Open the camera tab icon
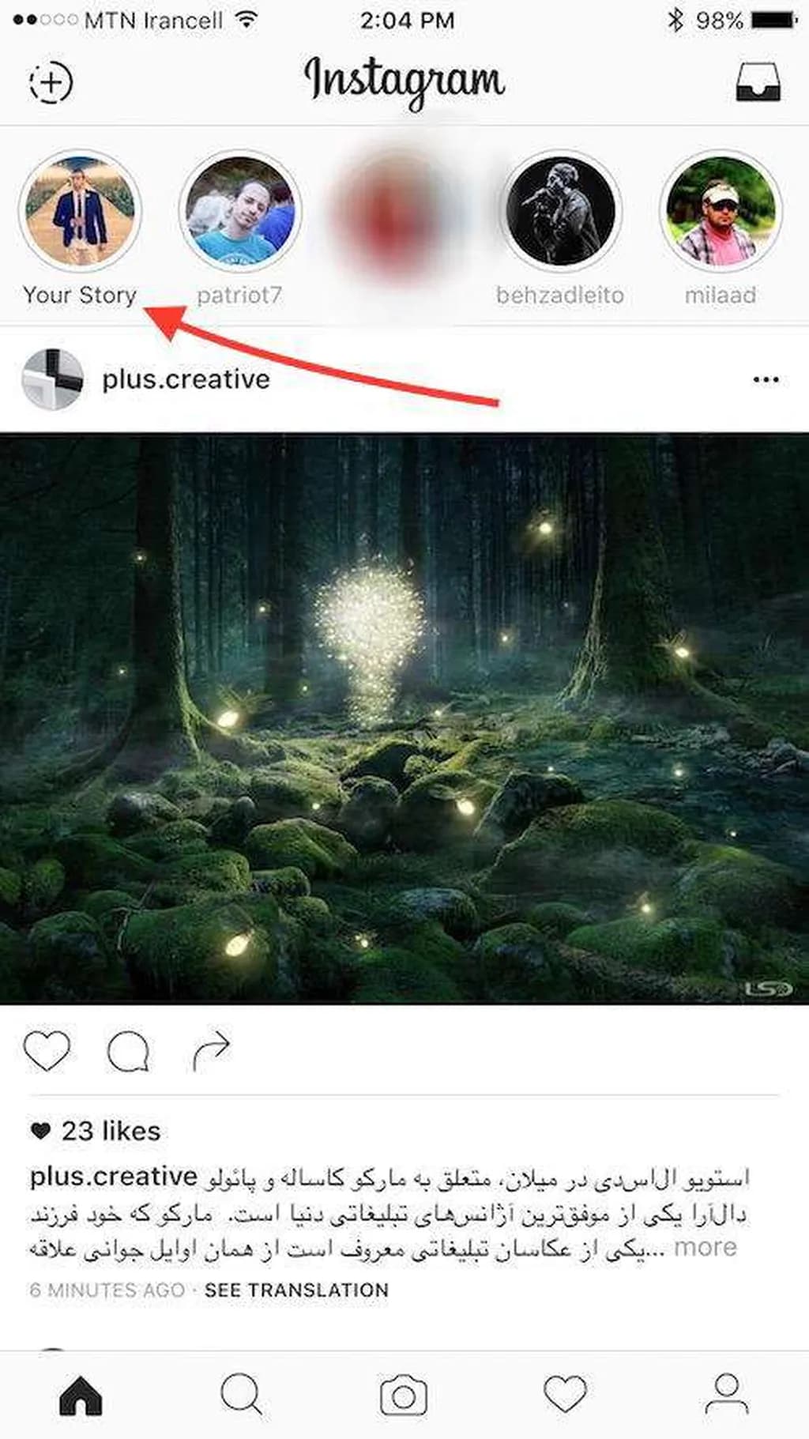This screenshot has width=809, height=1439. [404, 1396]
